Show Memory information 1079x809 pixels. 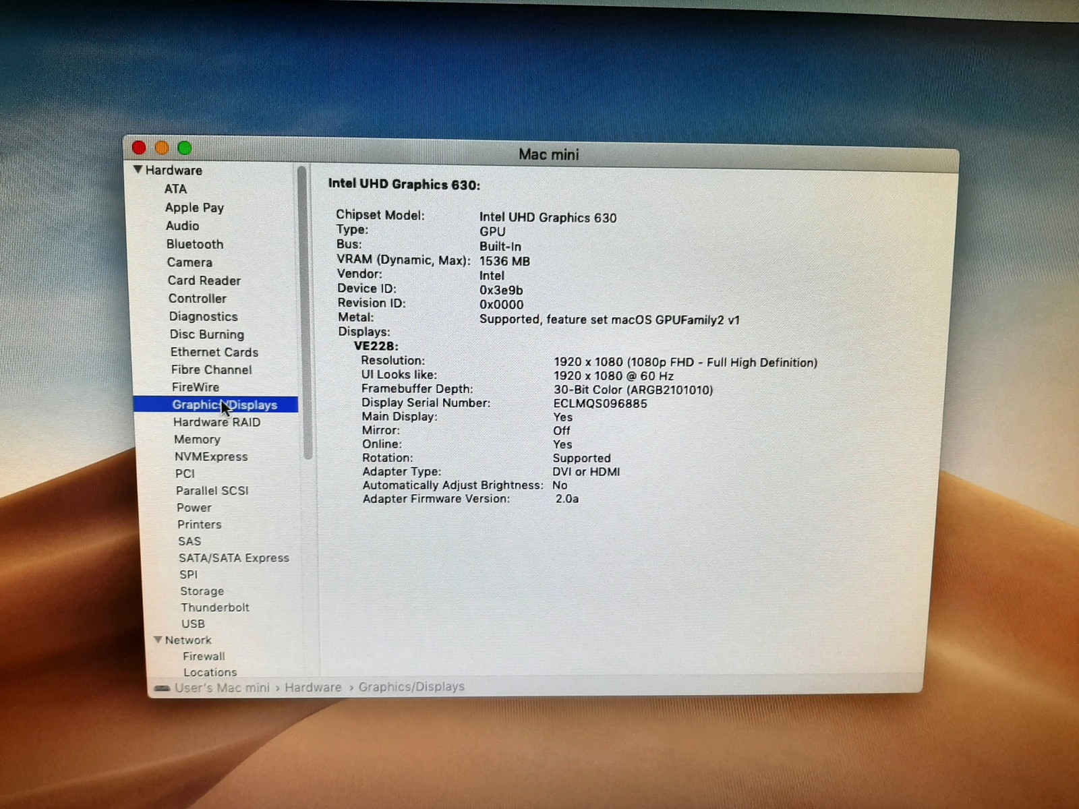pos(198,440)
